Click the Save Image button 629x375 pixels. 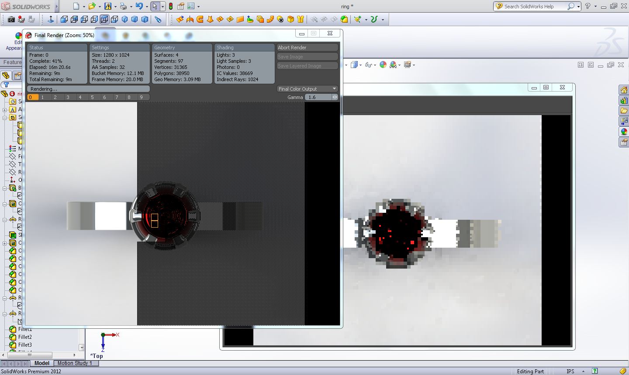click(308, 57)
